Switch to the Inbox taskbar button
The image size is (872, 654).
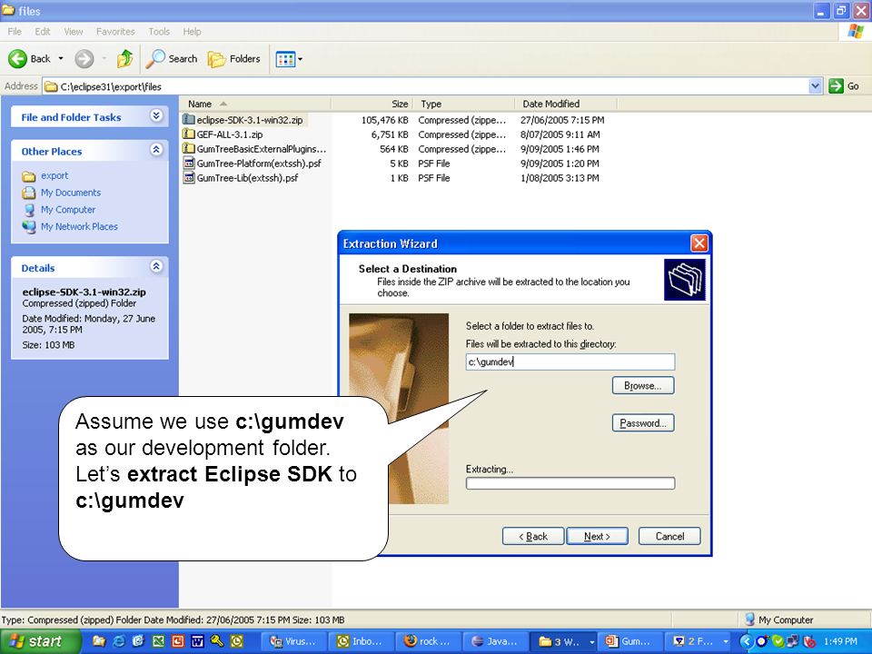coord(360,641)
